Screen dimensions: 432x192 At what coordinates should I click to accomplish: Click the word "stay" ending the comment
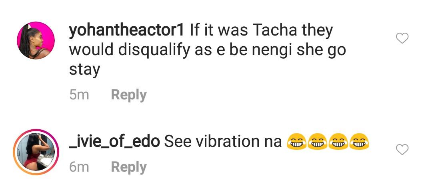pos(84,70)
